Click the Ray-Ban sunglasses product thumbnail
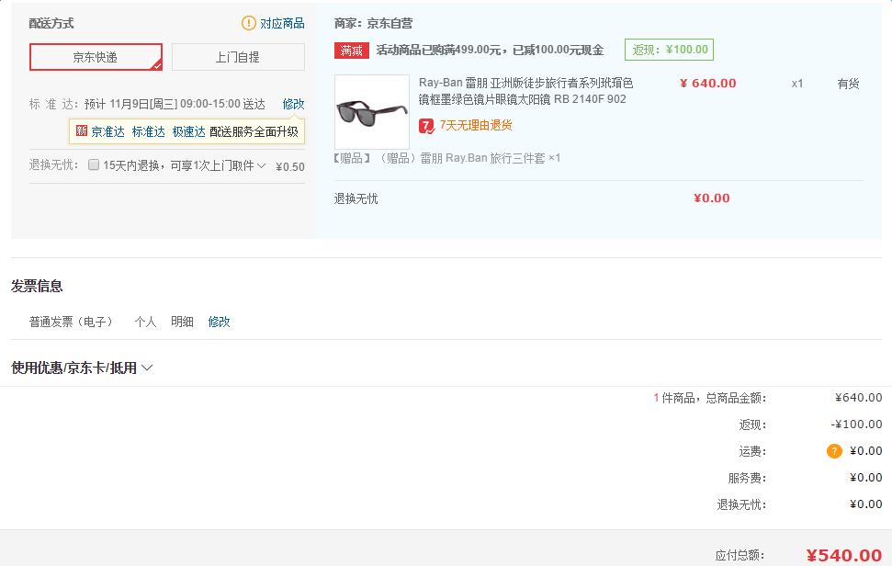 point(372,112)
